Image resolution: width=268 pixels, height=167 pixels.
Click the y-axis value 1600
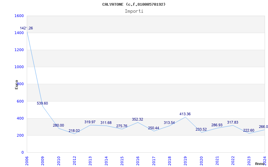[x=19, y=16]
